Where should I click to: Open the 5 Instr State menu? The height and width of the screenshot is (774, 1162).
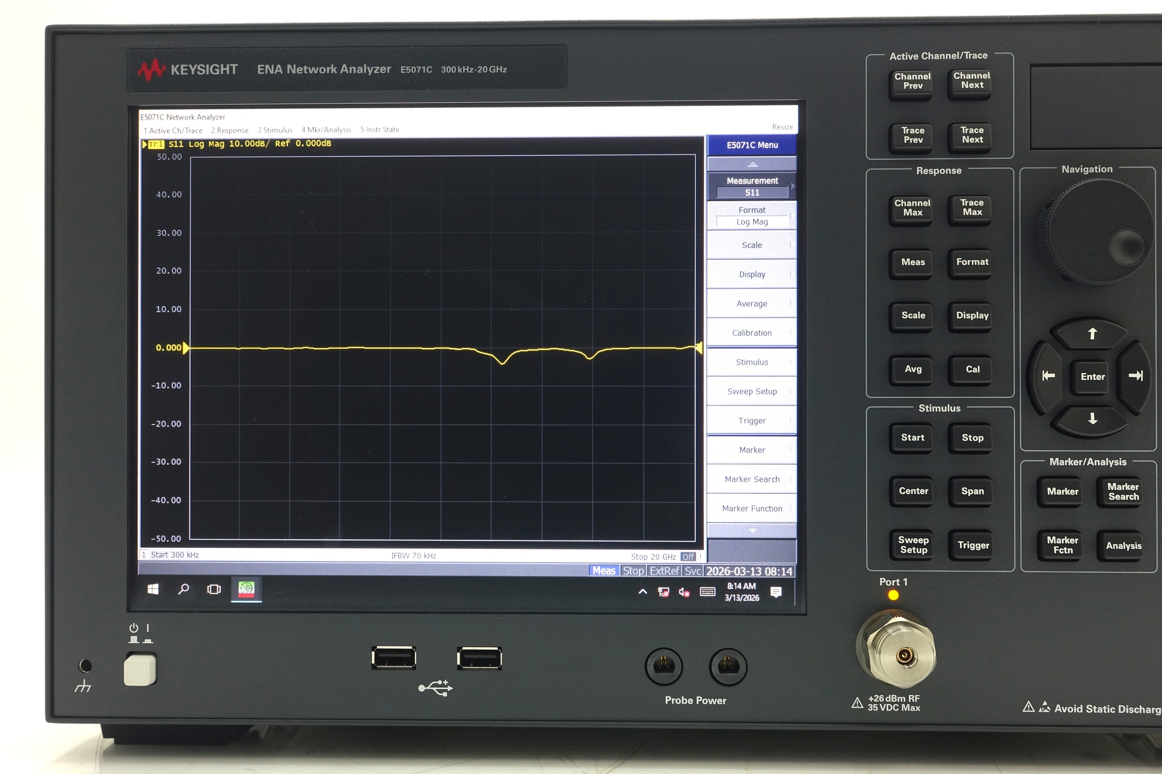coord(380,129)
